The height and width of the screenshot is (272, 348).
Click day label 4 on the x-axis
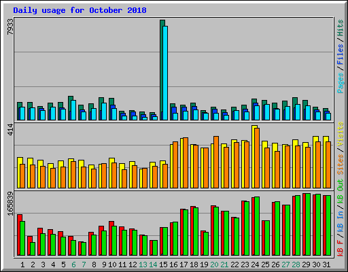tap(53, 265)
